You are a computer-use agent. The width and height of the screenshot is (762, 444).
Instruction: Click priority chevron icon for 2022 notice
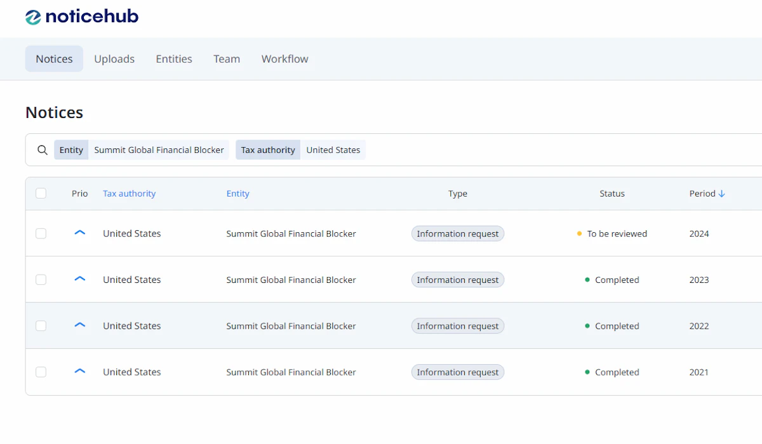[x=79, y=325]
